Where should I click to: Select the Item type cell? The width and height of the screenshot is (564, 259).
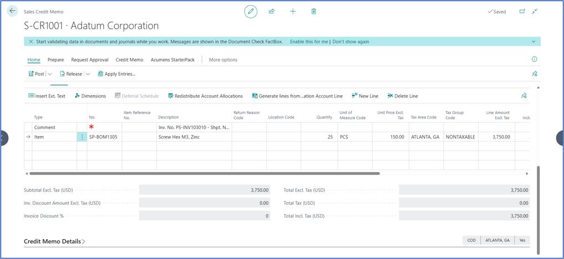[54, 137]
